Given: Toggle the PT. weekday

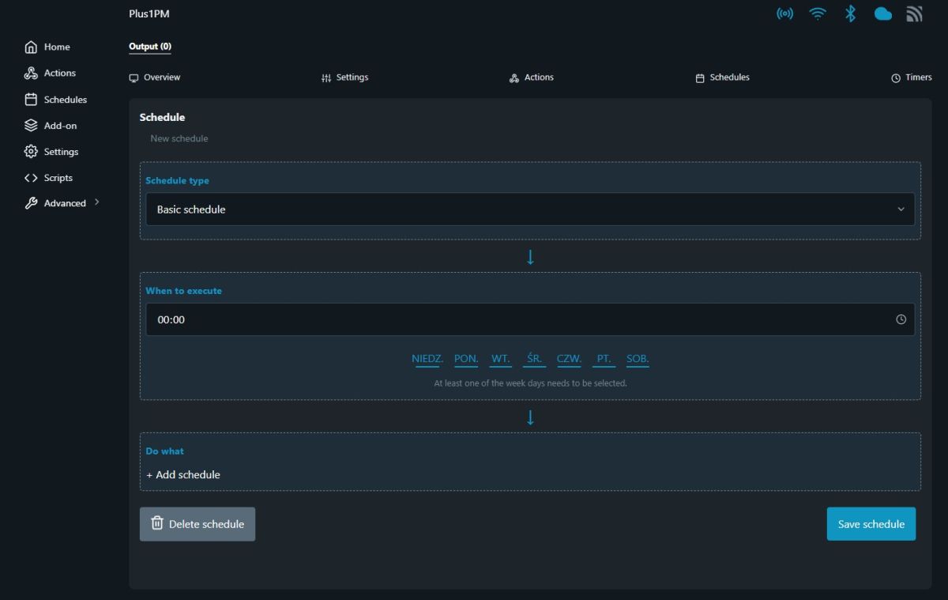Looking at the screenshot, I should (x=604, y=359).
